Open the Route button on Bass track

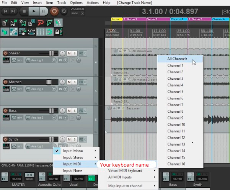click(x=6, y=118)
